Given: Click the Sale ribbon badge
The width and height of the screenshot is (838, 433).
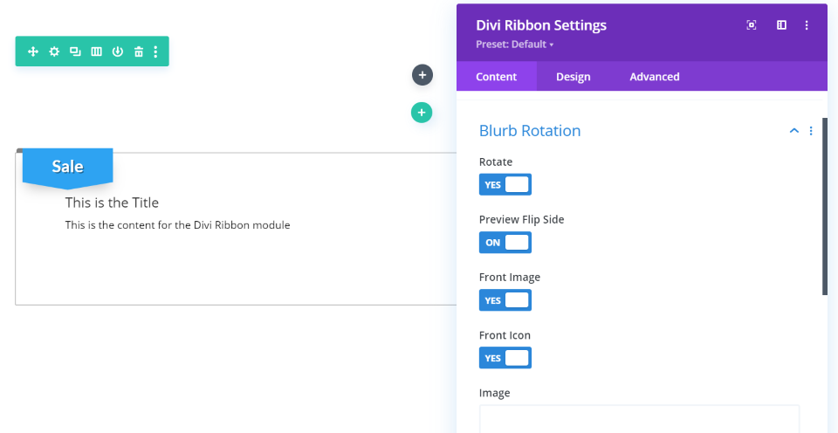Looking at the screenshot, I should point(67,167).
